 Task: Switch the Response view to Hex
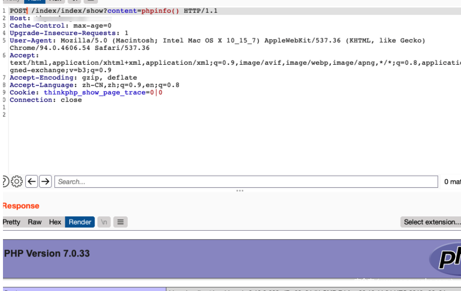(55, 222)
